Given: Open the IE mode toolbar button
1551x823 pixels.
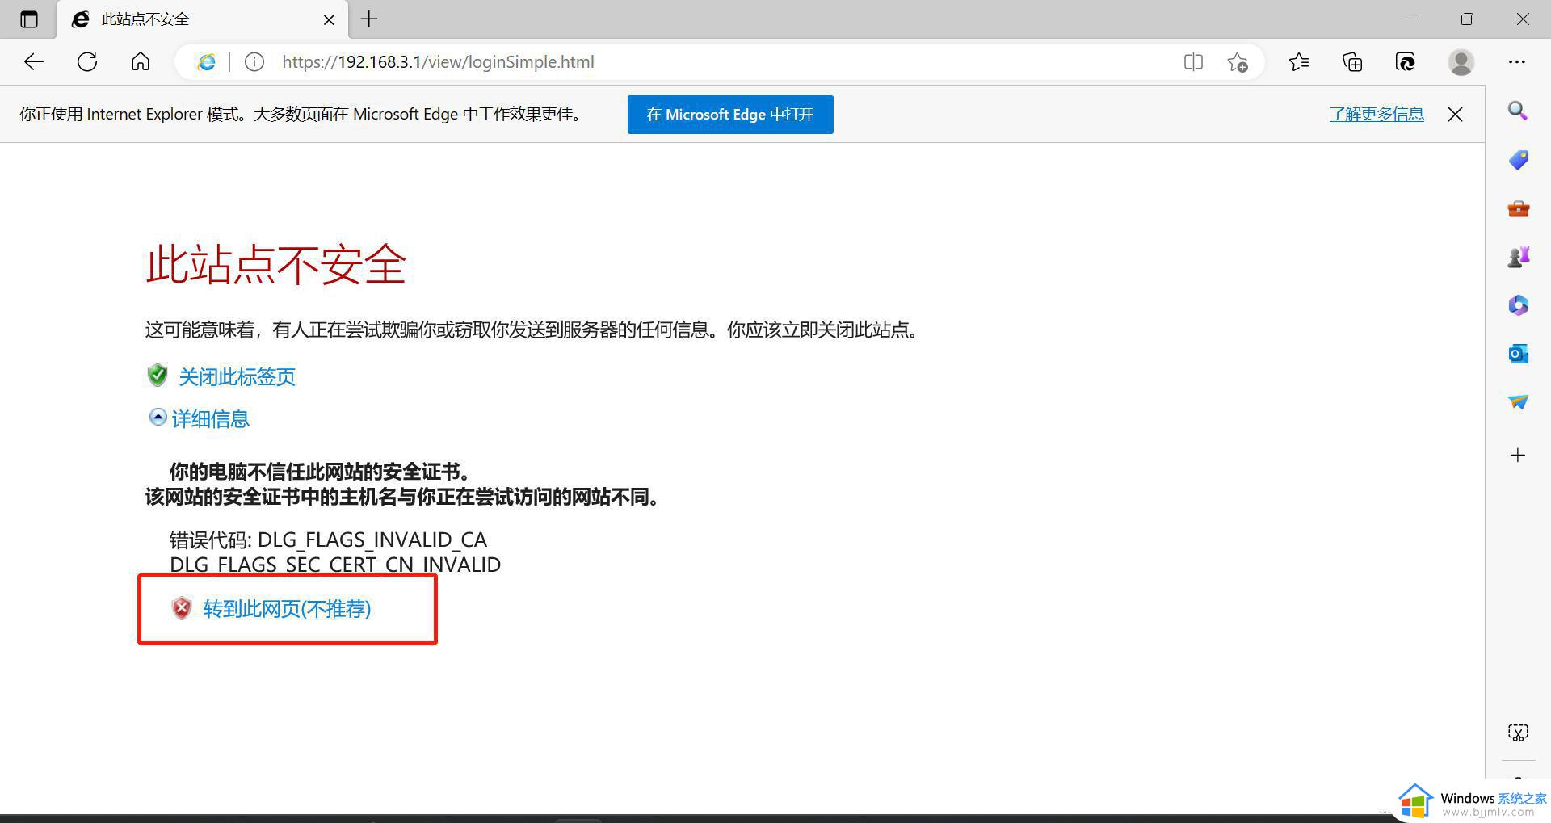Looking at the screenshot, I should [1406, 62].
